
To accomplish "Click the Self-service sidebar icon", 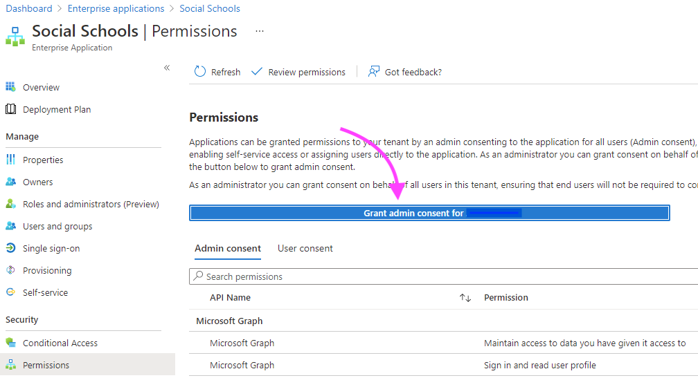I will click(x=10, y=293).
